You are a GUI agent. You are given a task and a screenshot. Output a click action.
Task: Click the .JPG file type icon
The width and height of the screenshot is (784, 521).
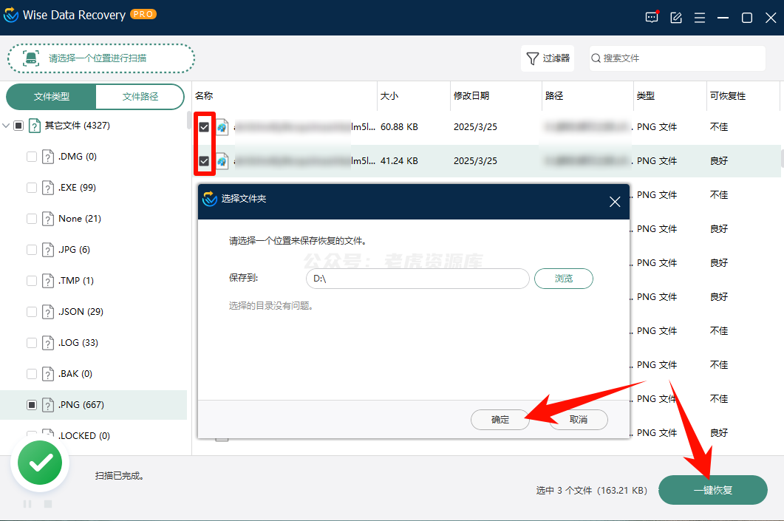[47, 250]
